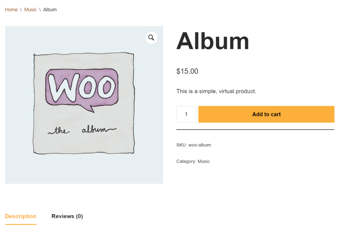
Task: Click the product short description text
Action: (216, 91)
